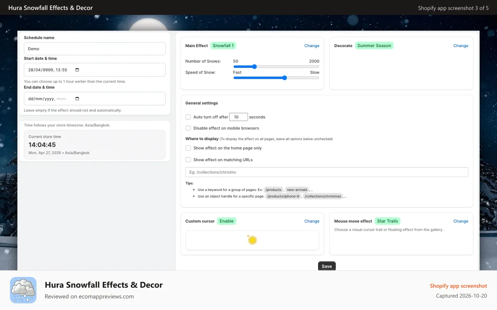Change the Main Effect
Screen dimensions: 497x310
click(312, 46)
